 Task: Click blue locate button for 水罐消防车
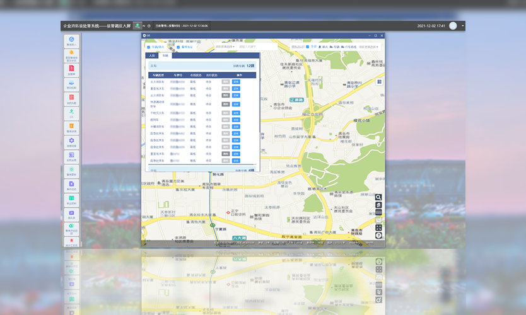point(236,127)
